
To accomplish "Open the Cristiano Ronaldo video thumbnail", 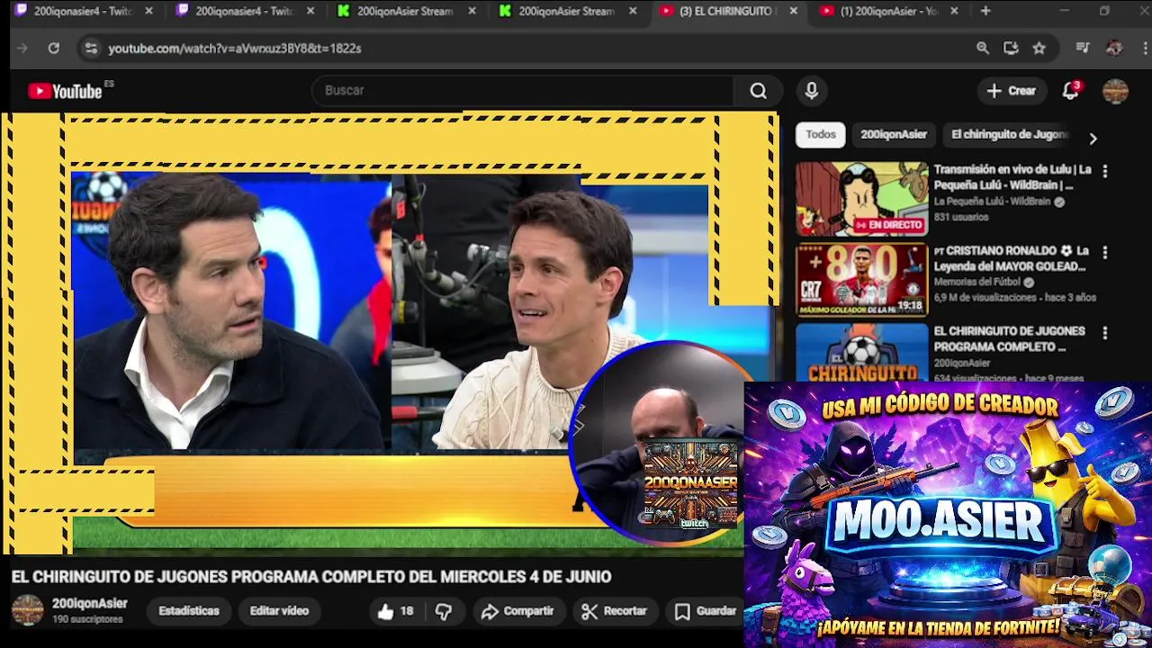I will tap(861, 280).
